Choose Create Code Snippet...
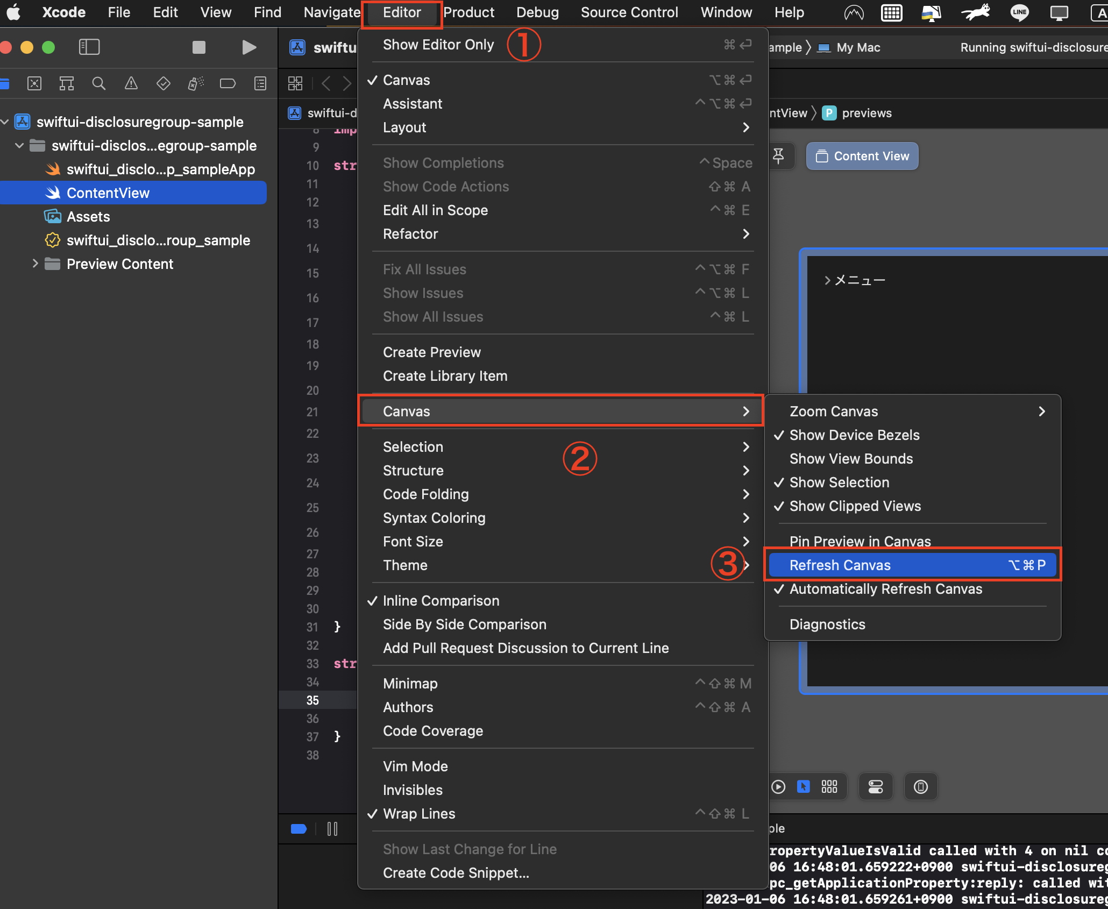 point(562,873)
